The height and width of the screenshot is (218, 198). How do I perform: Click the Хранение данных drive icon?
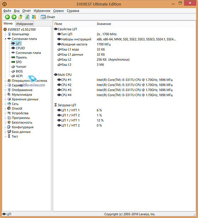coord(9,99)
